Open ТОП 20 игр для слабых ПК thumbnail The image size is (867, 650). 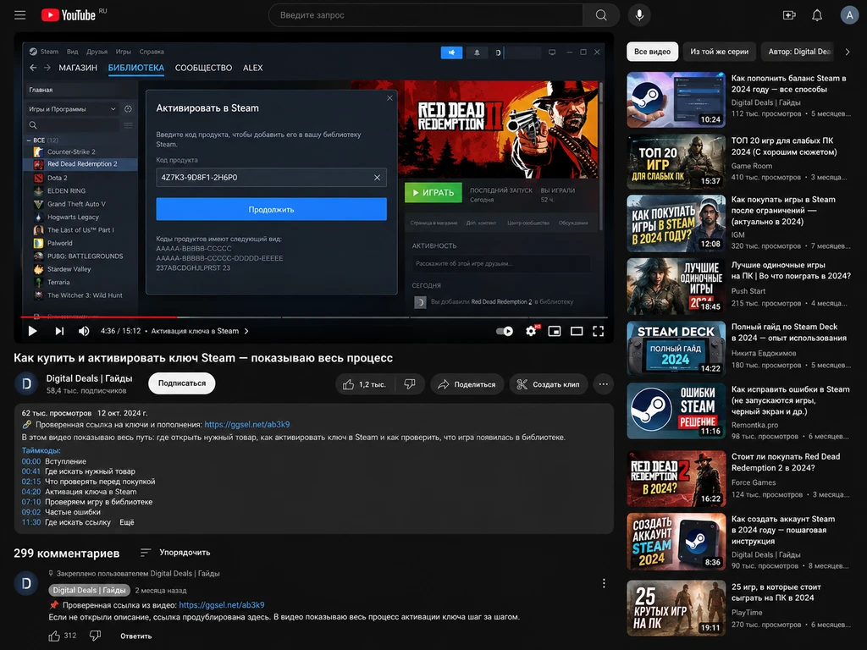[676, 162]
